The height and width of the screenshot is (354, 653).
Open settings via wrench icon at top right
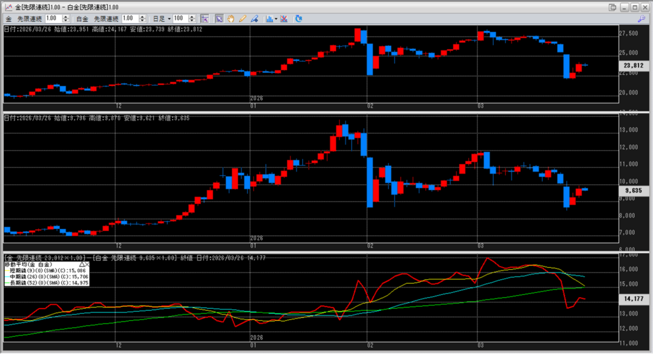(642, 18)
